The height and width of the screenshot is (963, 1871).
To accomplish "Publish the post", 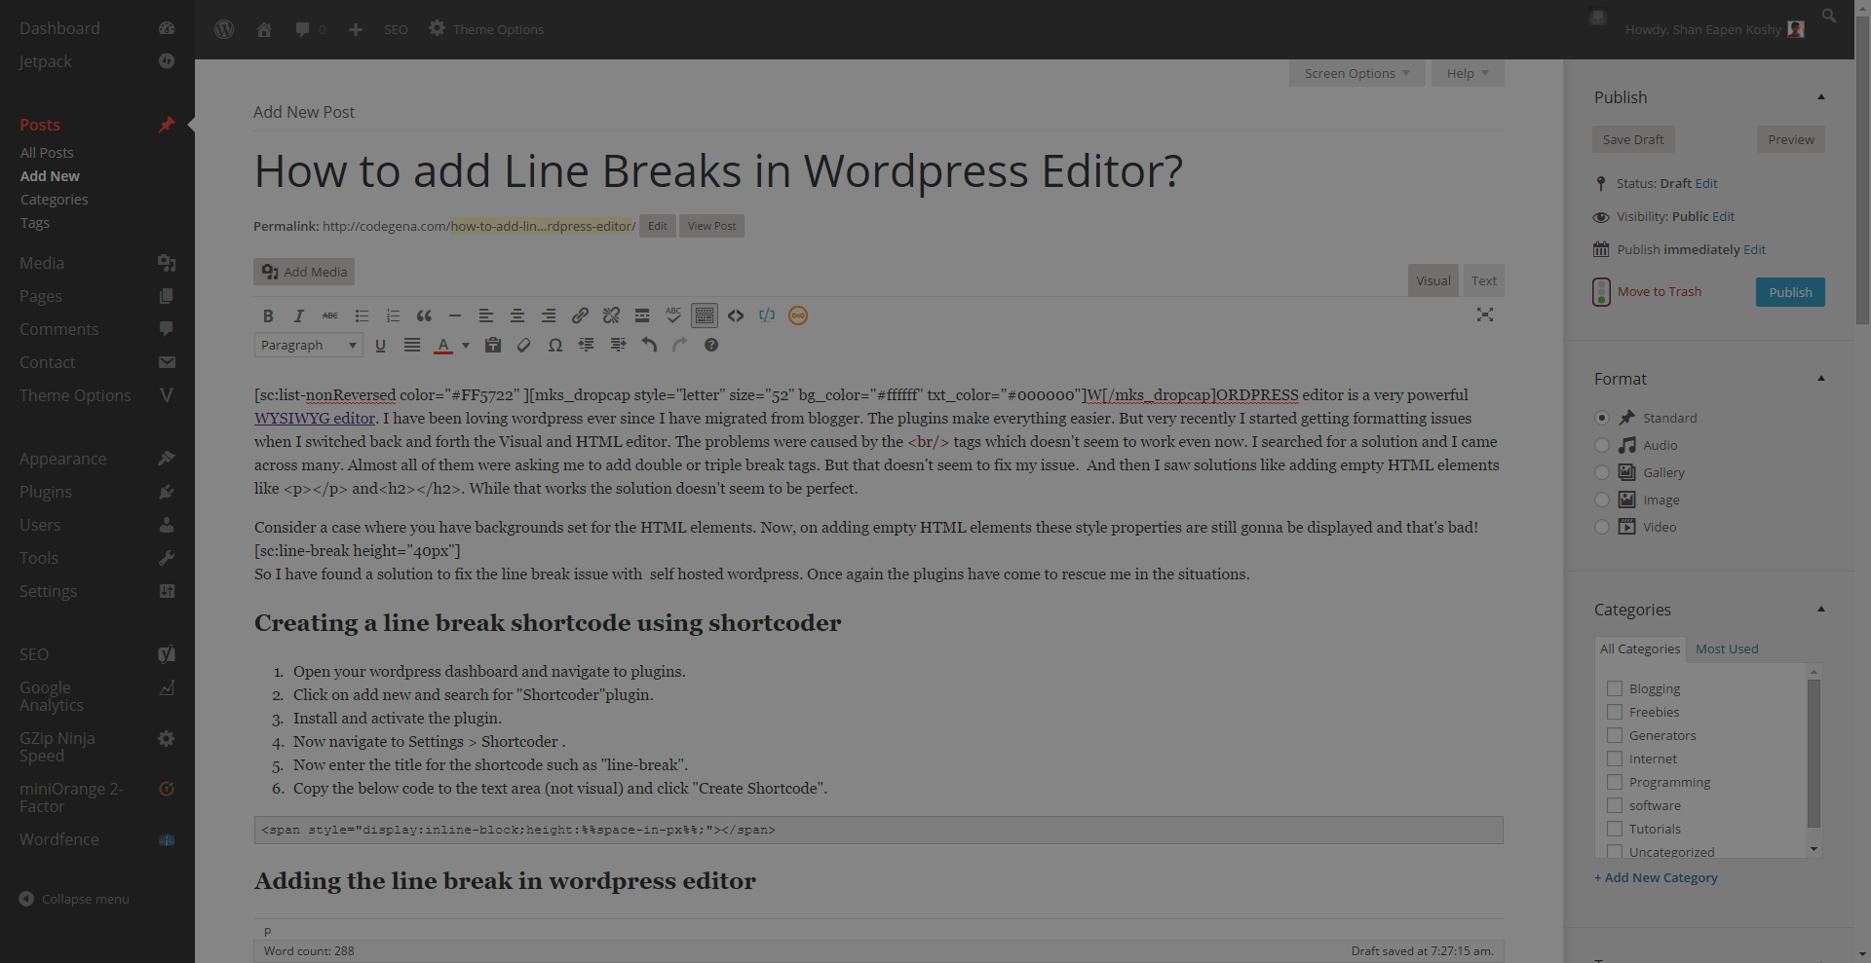I will pyautogui.click(x=1790, y=292).
